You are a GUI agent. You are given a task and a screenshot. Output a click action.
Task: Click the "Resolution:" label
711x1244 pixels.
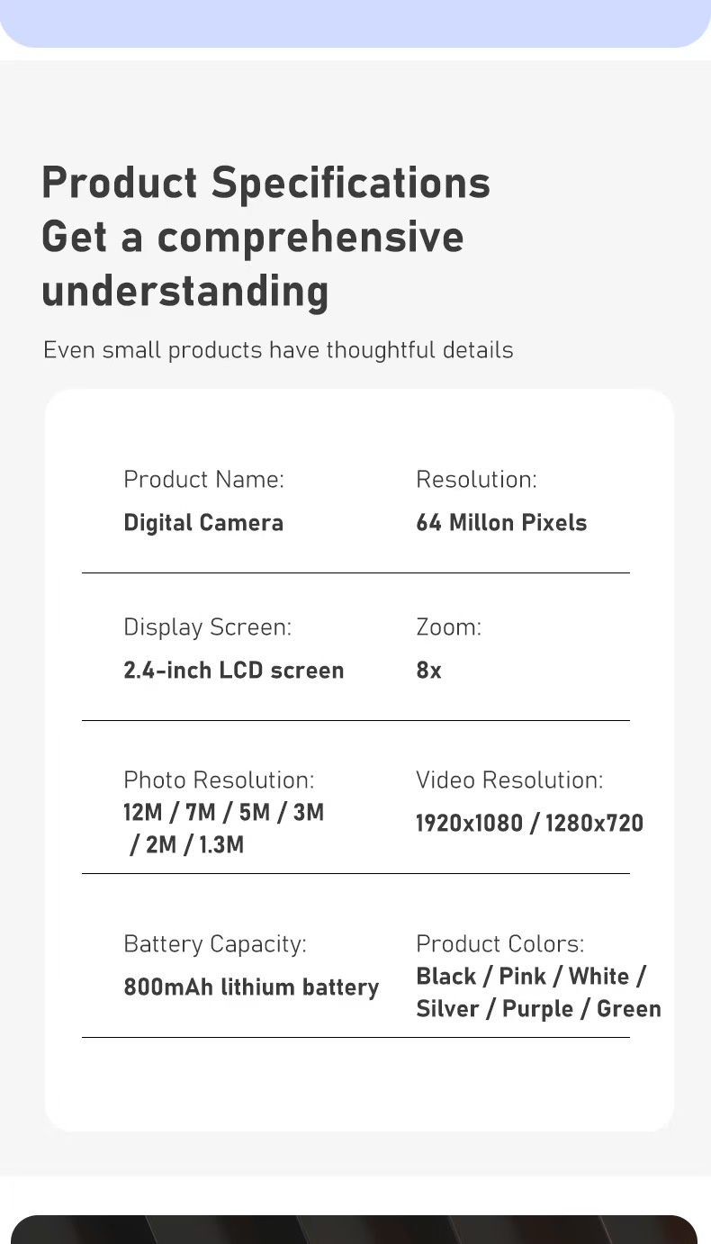(x=476, y=480)
